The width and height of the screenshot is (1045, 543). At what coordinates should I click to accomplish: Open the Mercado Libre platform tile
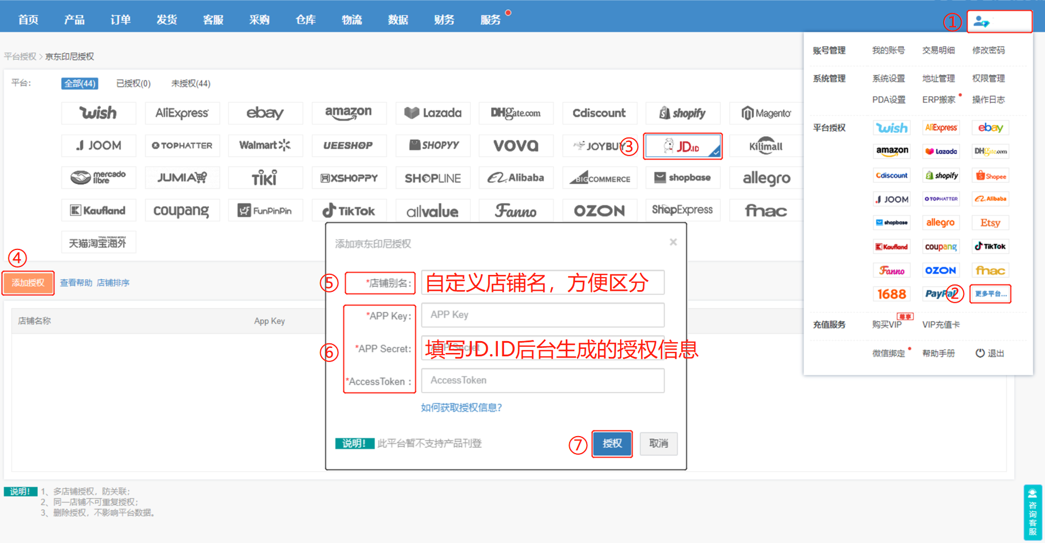pyautogui.click(x=98, y=178)
